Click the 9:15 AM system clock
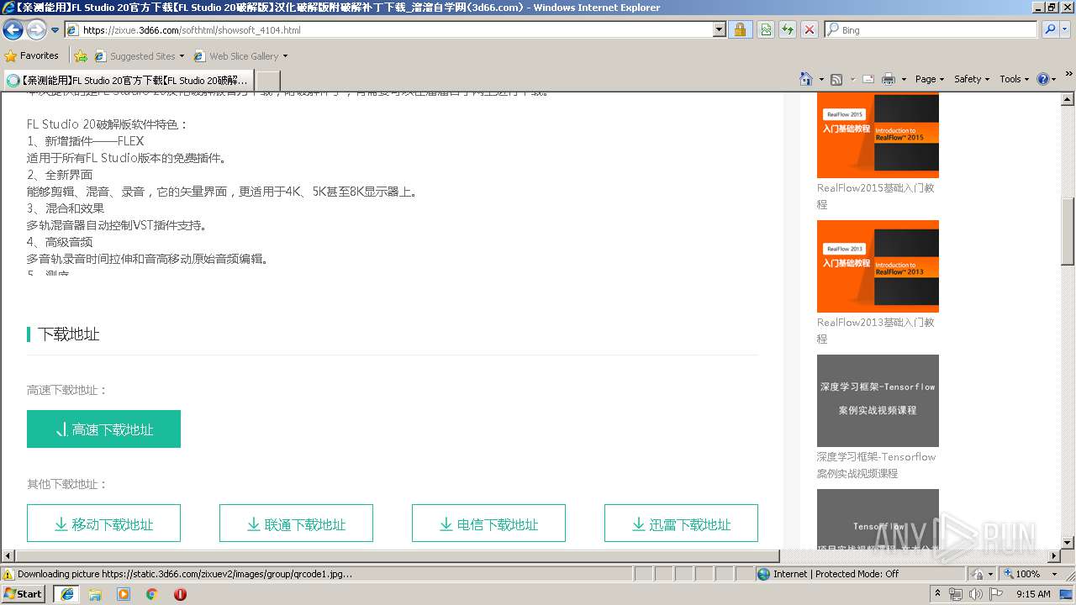The width and height of the screenshot is (1076, 605). tap(1033, 594)
